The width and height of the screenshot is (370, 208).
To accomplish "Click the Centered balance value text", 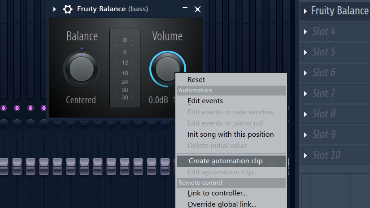I will 81,100.
